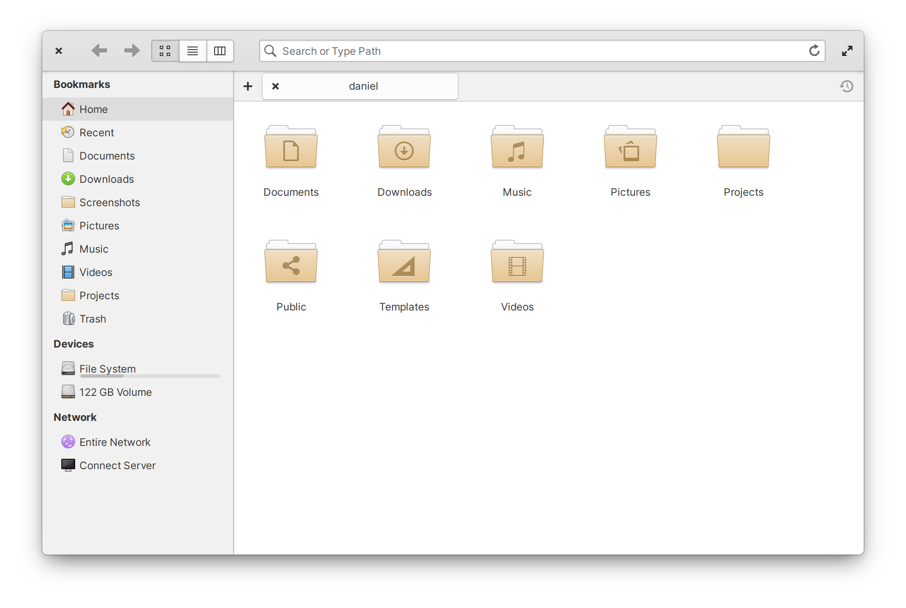906x608 pixels.
Task: Expand the Devices section
Action: 73,343
